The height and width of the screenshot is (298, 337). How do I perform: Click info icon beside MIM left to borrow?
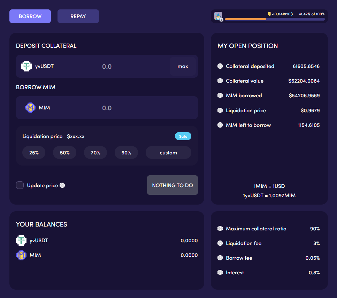pyautogui.click(x=220, y=125)
